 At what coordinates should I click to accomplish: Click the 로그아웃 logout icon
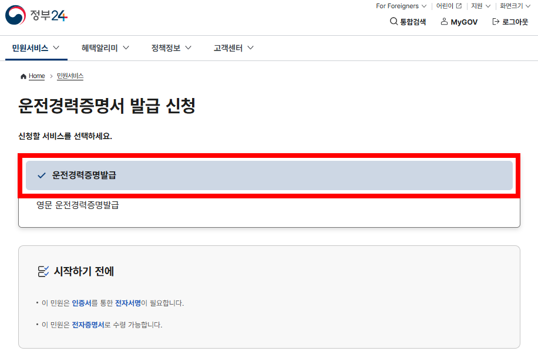495,22
